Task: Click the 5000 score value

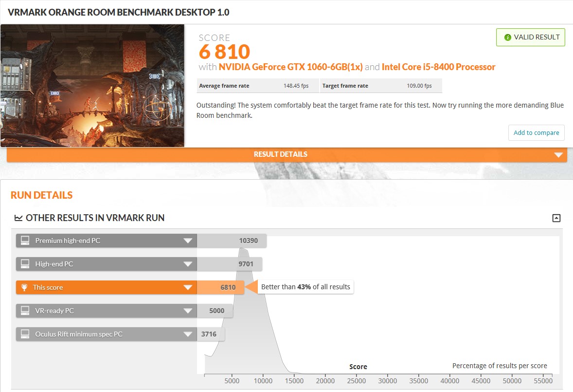Action: [x=217, y=311]
